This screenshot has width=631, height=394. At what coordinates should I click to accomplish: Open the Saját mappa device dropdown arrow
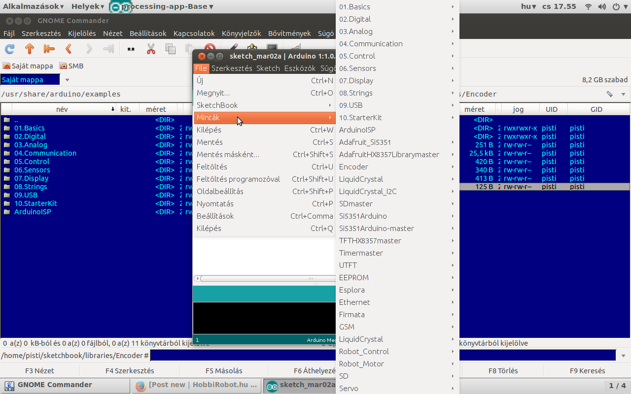pos(68,80)
